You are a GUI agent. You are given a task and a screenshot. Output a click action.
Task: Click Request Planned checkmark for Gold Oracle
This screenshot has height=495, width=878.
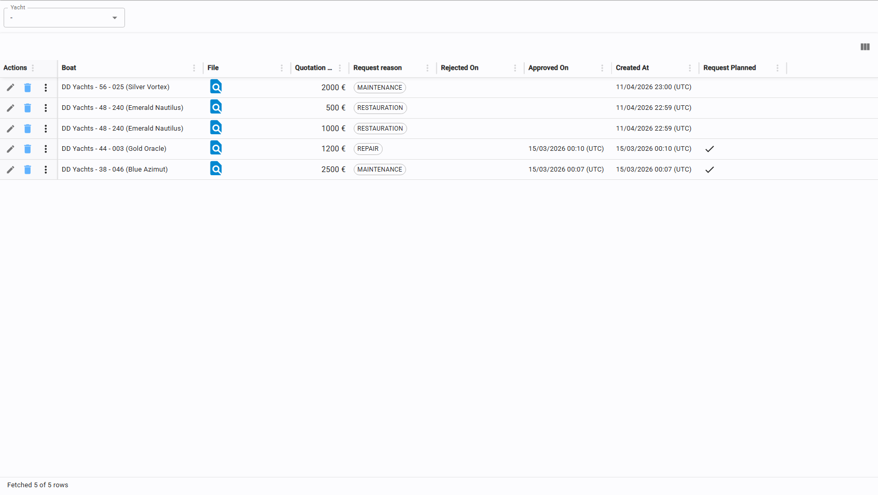click(x=709, y=149)
